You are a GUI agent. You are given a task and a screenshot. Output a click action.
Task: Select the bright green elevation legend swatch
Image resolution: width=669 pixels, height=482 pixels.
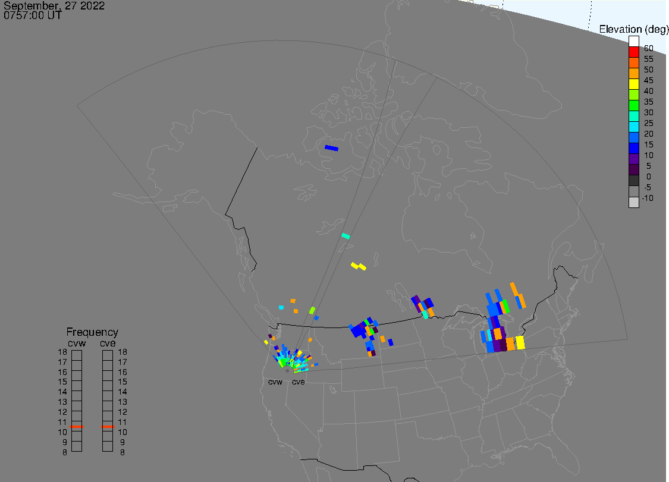(x=633, y=105)
